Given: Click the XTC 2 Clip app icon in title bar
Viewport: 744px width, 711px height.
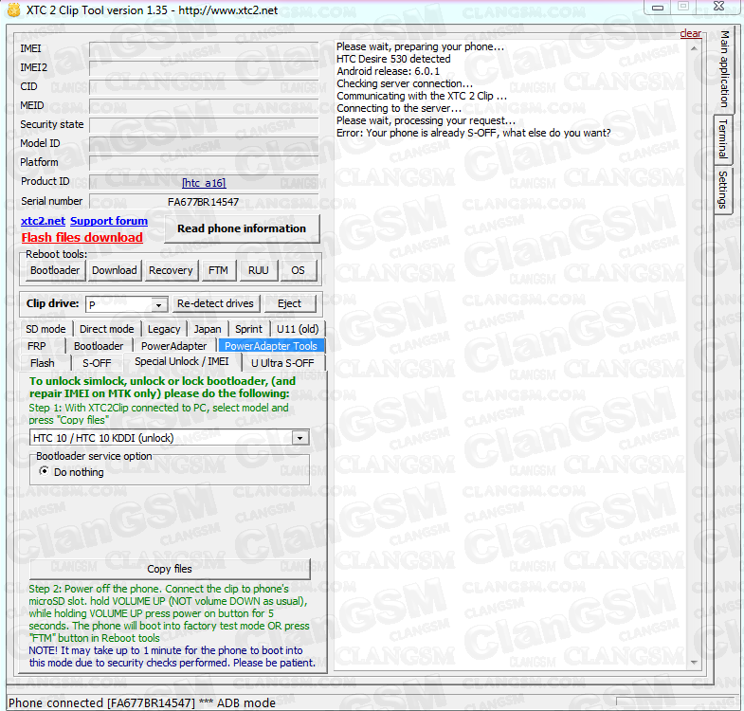Looking at the screenshot, I should pyautogui.click(x=14, y=10).
